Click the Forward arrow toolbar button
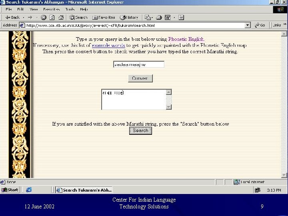The image size is (288, 216). (x=30, y=18)
